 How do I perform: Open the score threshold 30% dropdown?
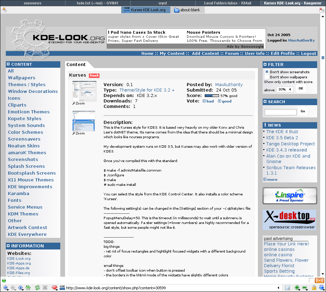(285, 90)
